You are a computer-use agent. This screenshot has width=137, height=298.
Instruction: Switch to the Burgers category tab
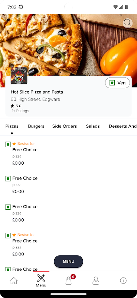pos(36,126)
